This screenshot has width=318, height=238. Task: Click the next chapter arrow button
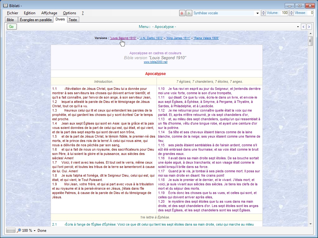tap(309, 27)
